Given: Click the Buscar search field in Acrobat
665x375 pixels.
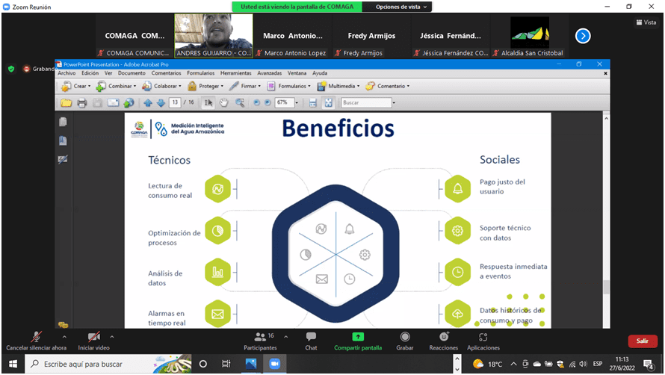Looking at the screenshot, I should 365,102.
